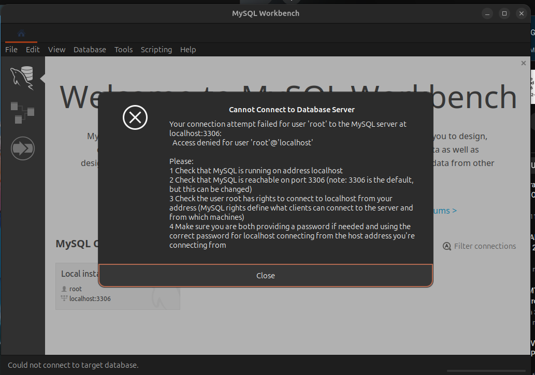Open the Models sidebar icon
The height and width of the screenshot is (375, 535).
point(22,113)
